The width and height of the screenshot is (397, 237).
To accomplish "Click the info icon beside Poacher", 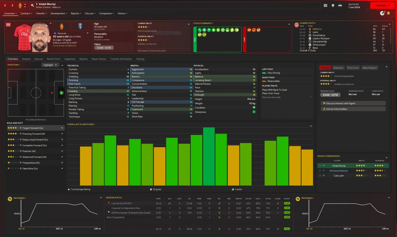I will click(20, 151).
